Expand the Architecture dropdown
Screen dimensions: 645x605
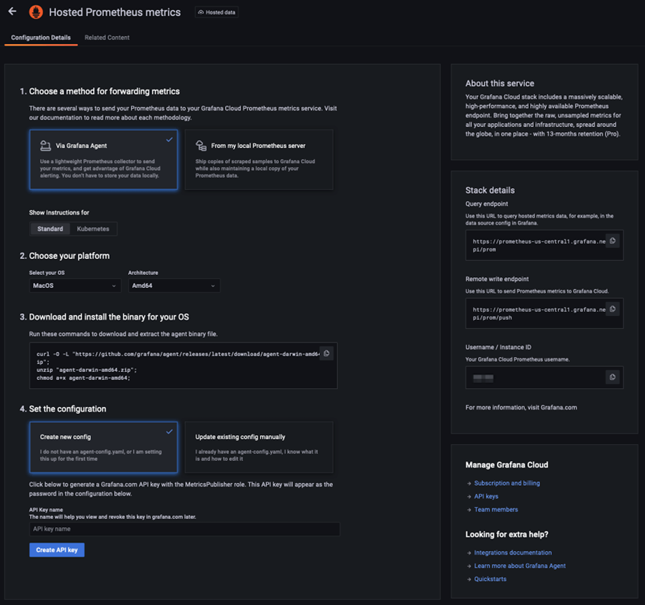[x=174, y=286]
